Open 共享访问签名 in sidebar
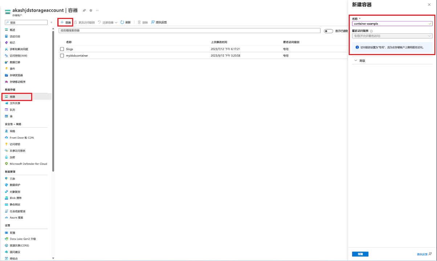 [17, 151]
